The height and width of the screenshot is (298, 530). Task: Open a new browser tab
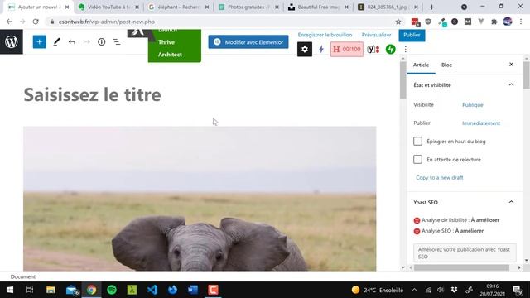(x=431, y=7)
